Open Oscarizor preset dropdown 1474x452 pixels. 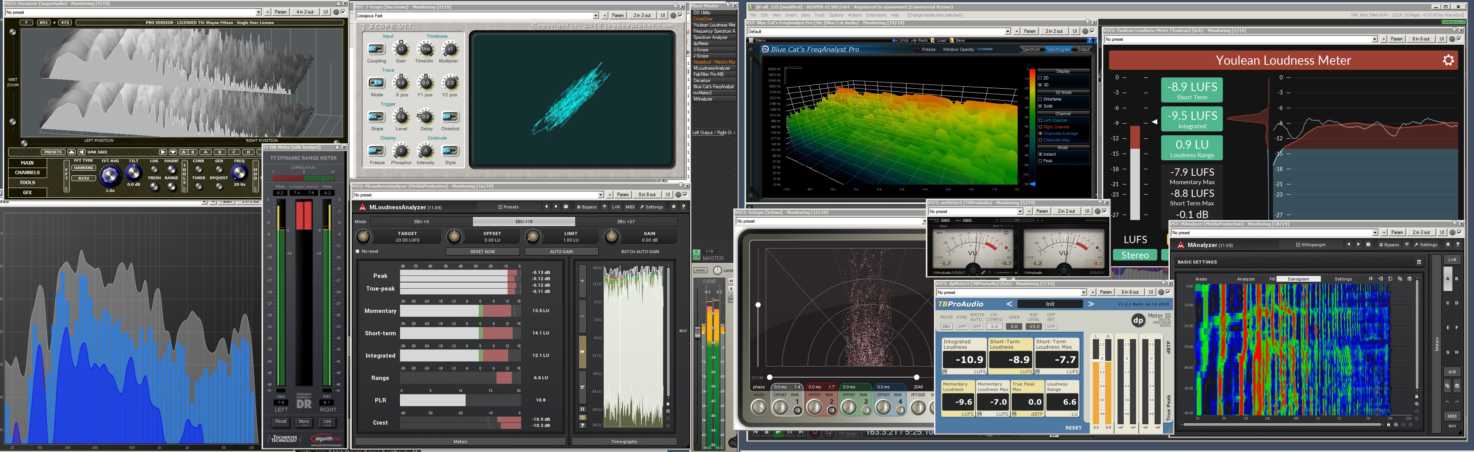coord(258,12)
